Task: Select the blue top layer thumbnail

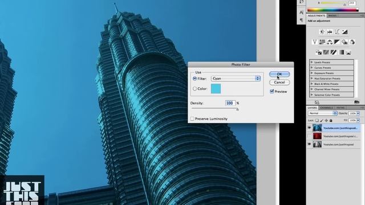Action: tap(317, 128)
